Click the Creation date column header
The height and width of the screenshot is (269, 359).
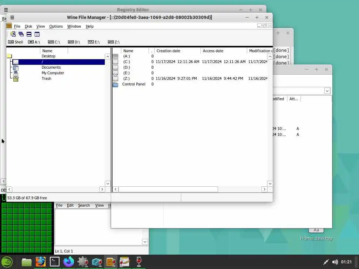coord(177,51)
